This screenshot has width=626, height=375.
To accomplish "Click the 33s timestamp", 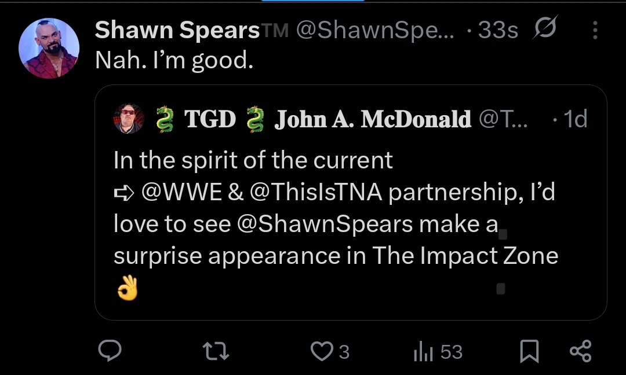I will 497,31.
